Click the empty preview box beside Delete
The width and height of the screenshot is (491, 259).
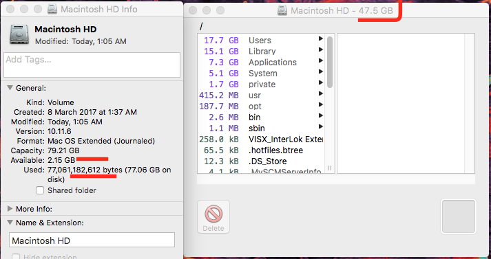click(459, 216)
